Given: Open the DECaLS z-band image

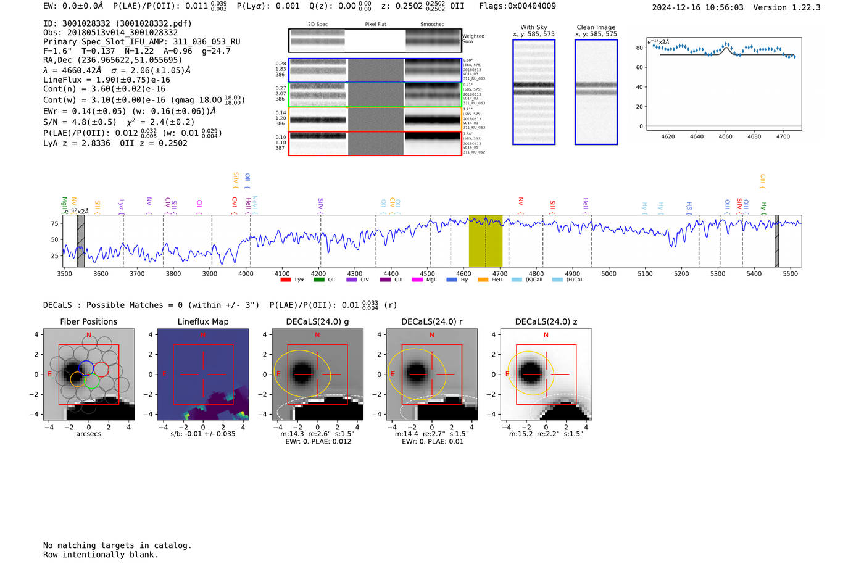Looking at the screenshot, I should 546,375.
